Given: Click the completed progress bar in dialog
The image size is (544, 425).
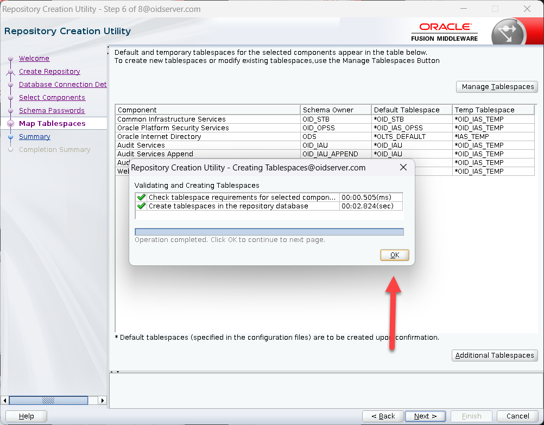Looking at the screenshot, I should click(269, 232).
